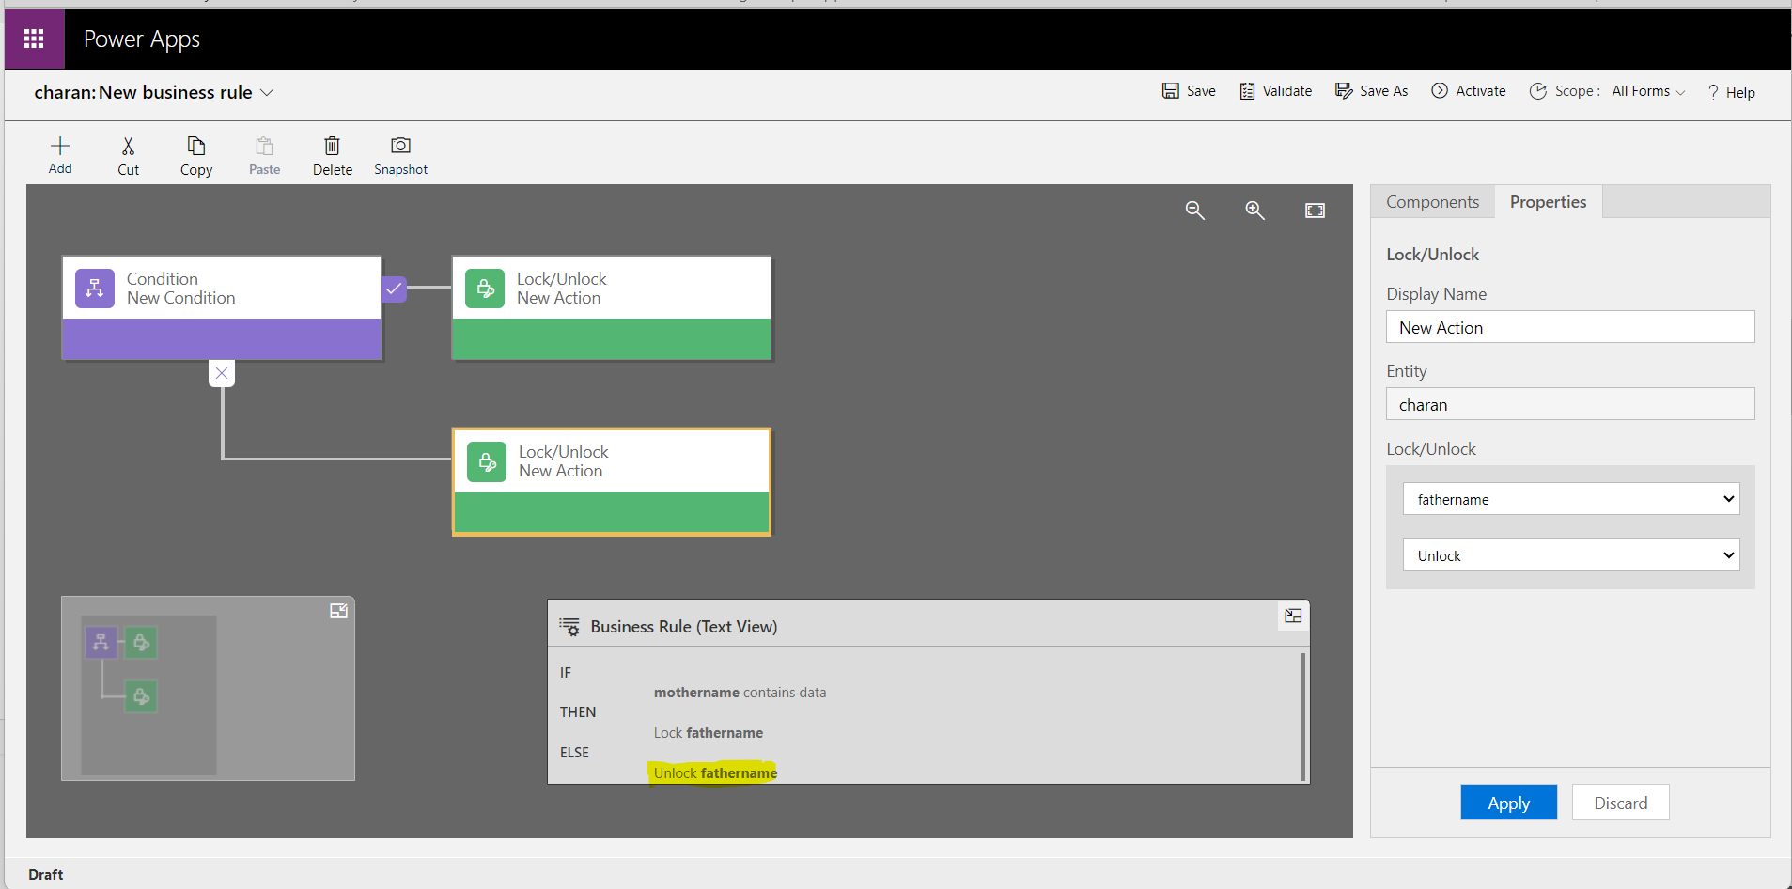Open the Scope All Forms dropdown

click(1649, 91)
